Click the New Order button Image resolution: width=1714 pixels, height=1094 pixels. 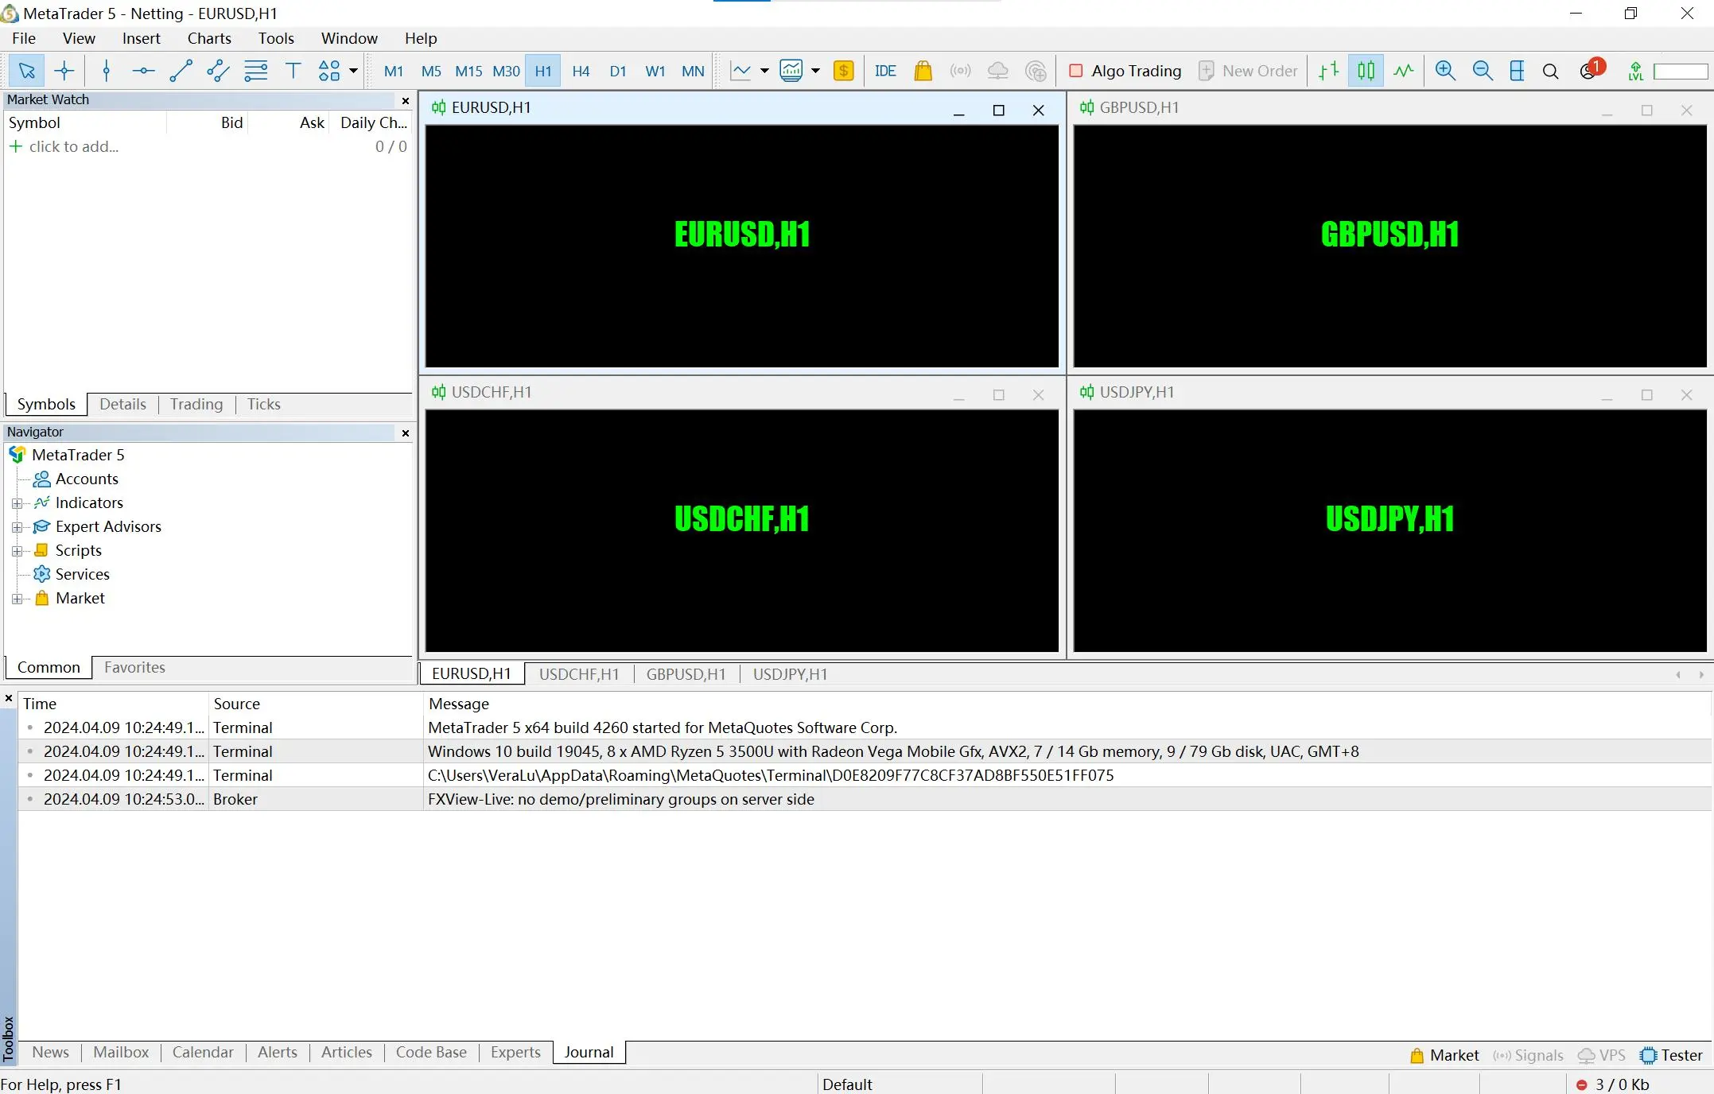(x=1248, y=71)
